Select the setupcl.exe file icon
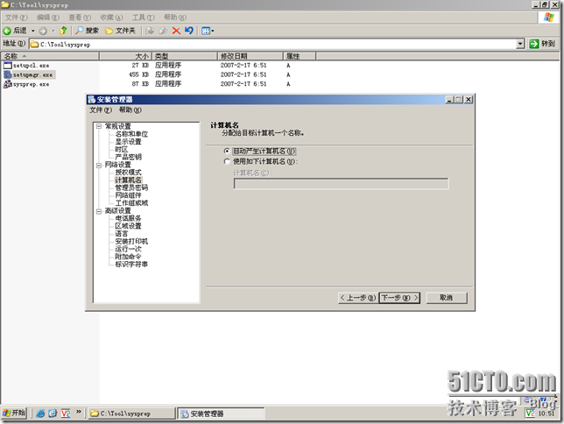This screenshot has height=424, width=564. pos(8,65)
